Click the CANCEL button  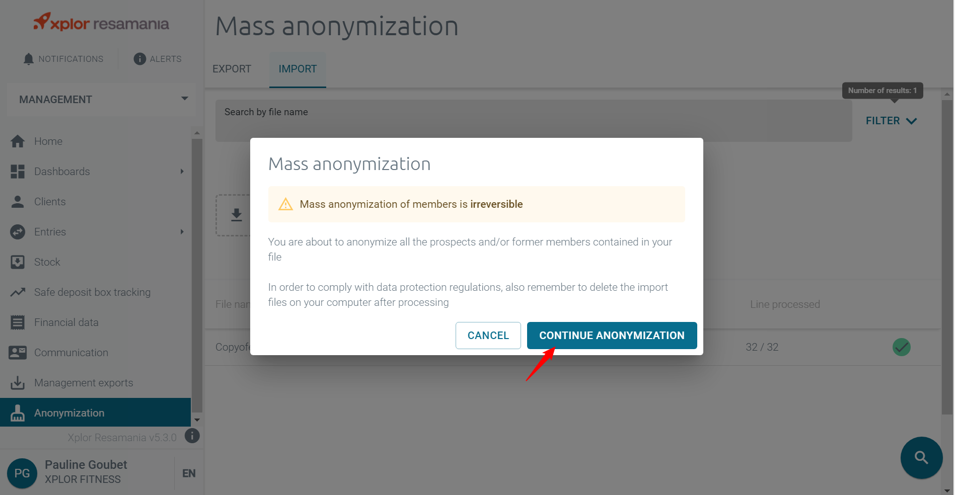tap(488, 336)
